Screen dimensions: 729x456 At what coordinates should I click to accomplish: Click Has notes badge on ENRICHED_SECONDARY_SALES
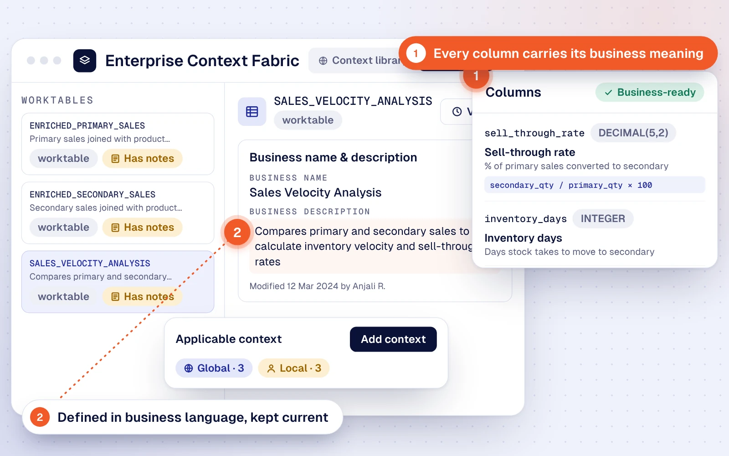click(x=142, y=227)
